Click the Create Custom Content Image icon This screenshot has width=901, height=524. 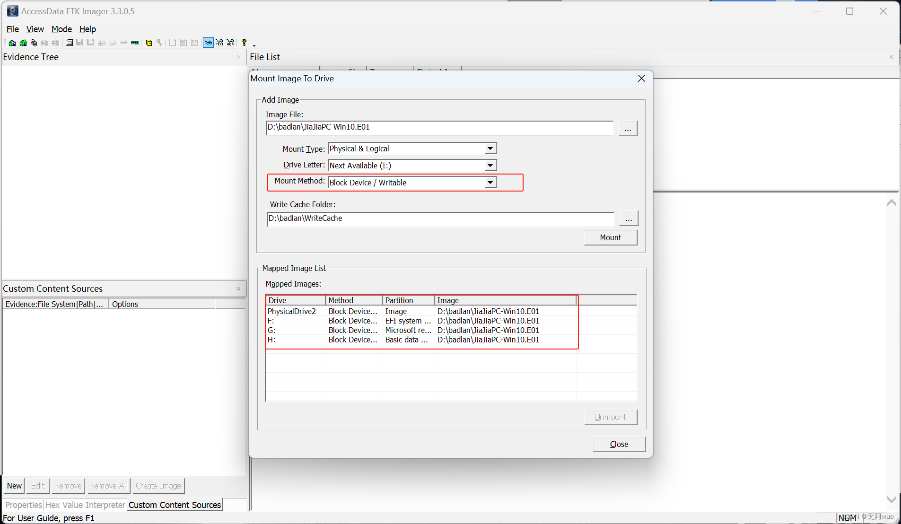113,43
